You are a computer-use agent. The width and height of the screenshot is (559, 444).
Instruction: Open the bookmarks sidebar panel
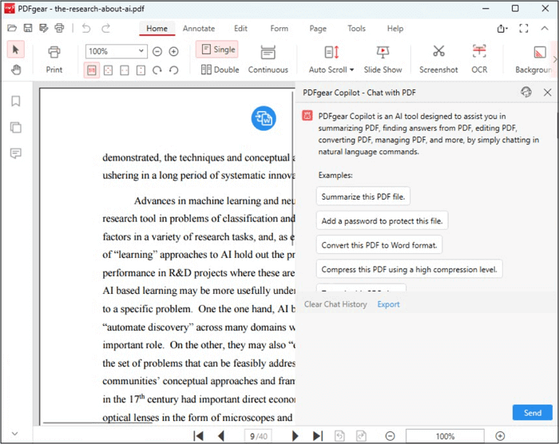coord(15,101)
